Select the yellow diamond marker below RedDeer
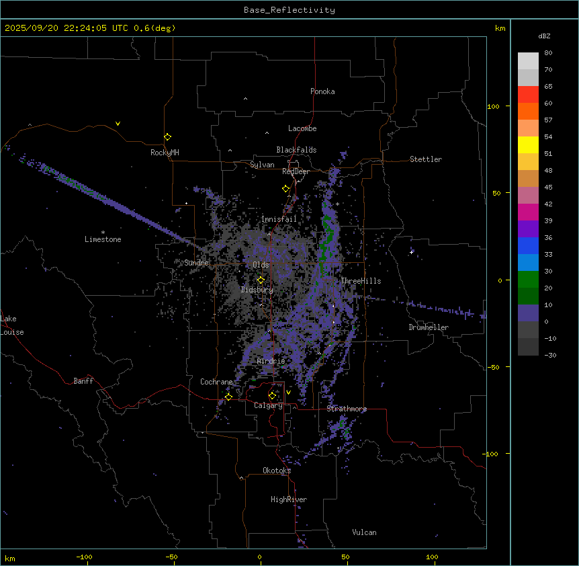Viewport: 579px width, 566px height. click(x=285, y=188)
